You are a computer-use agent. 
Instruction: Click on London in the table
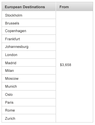[29, 55]
